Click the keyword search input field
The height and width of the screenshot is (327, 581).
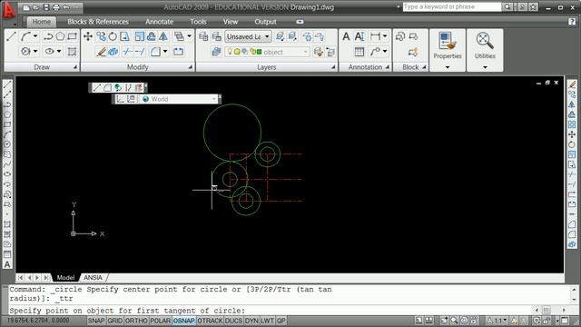[452, 6]
